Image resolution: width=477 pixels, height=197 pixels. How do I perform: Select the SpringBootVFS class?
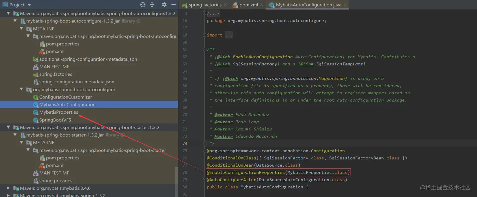click(x=55, y=120)
